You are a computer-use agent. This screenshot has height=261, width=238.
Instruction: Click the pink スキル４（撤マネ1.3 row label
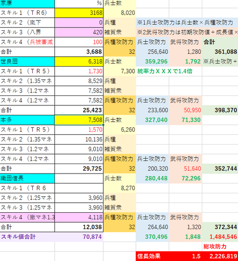coord(27,217)
